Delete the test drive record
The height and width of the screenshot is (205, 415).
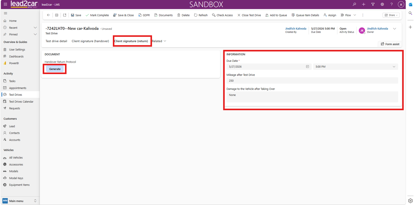pos(183,15)
